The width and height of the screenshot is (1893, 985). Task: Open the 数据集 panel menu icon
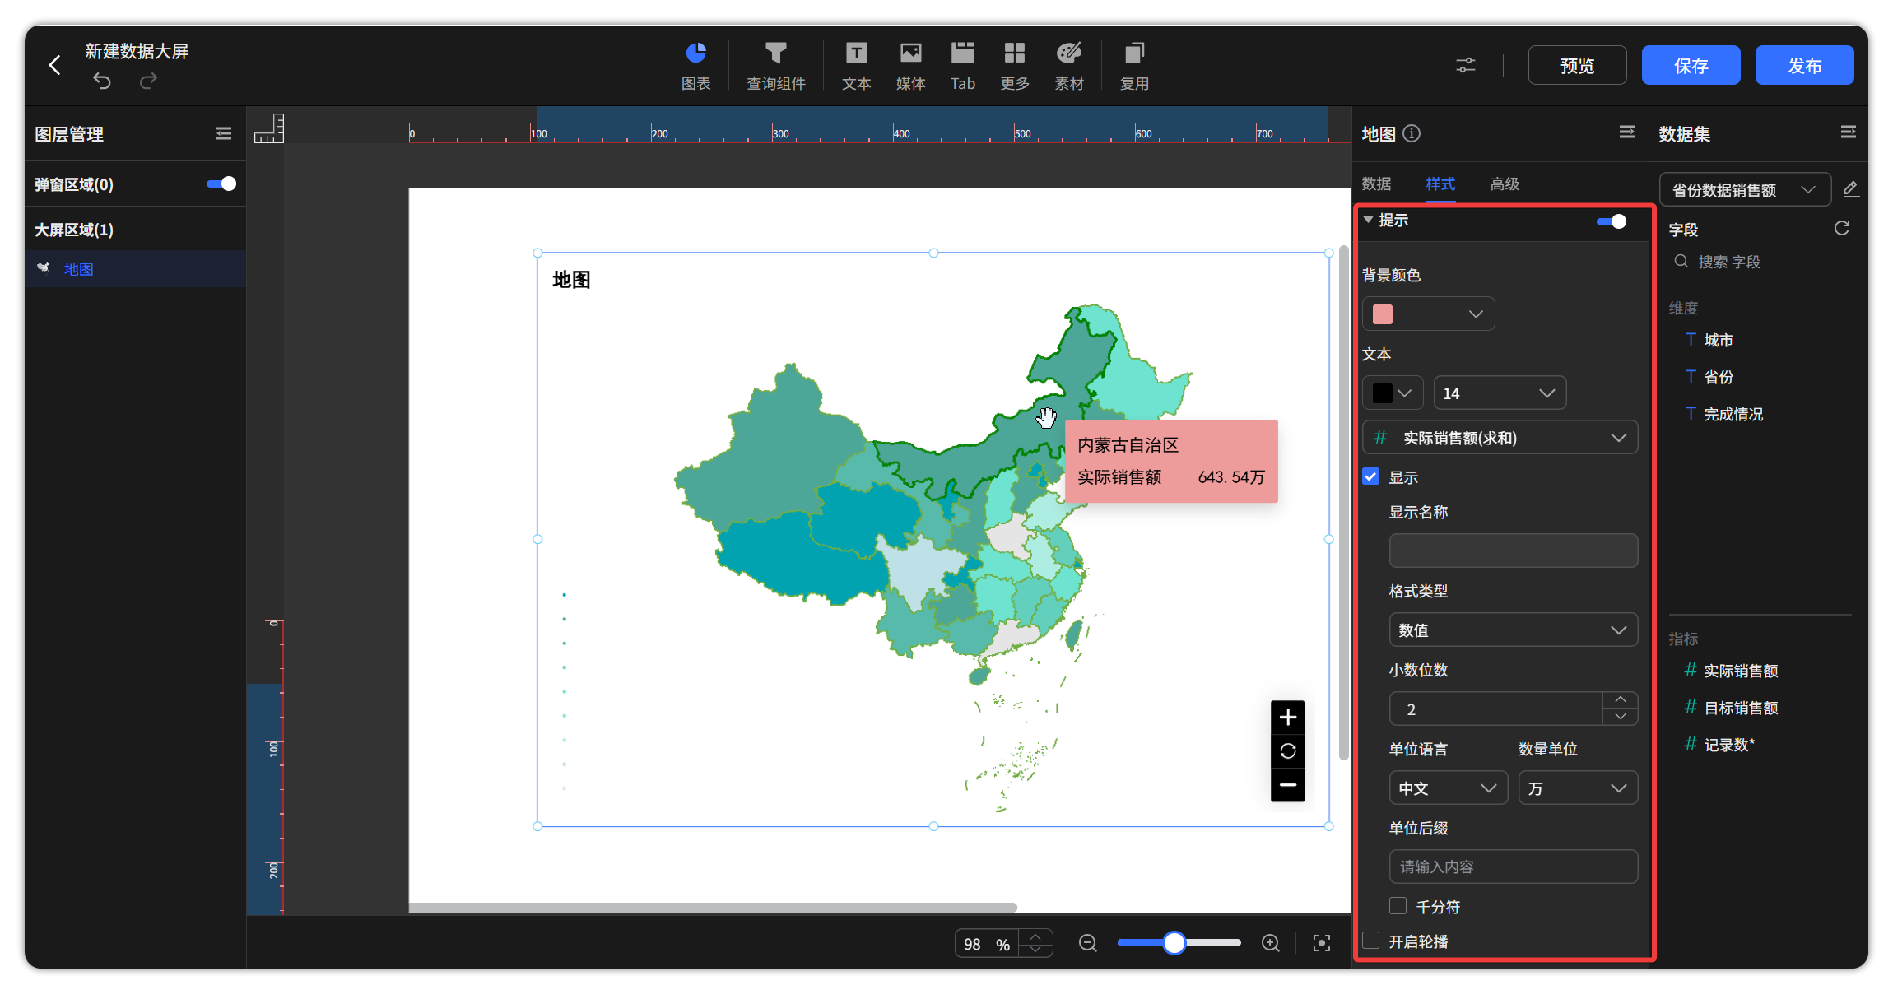click(x=1848, y=132)
